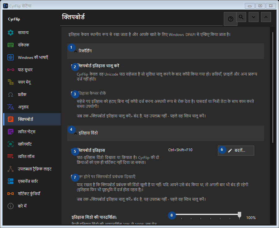The height and width of the screenshot is (228, 279).
Task: Click the स्क्रीनशॉट capture icon
Action: 11,144
